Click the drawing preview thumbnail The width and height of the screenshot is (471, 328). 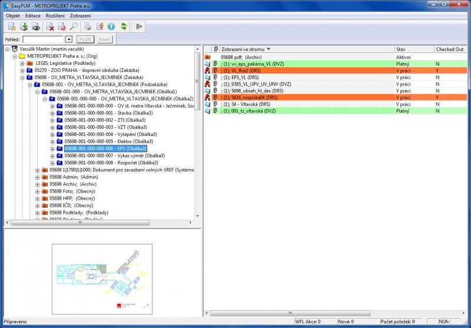[x=102, y=279]
